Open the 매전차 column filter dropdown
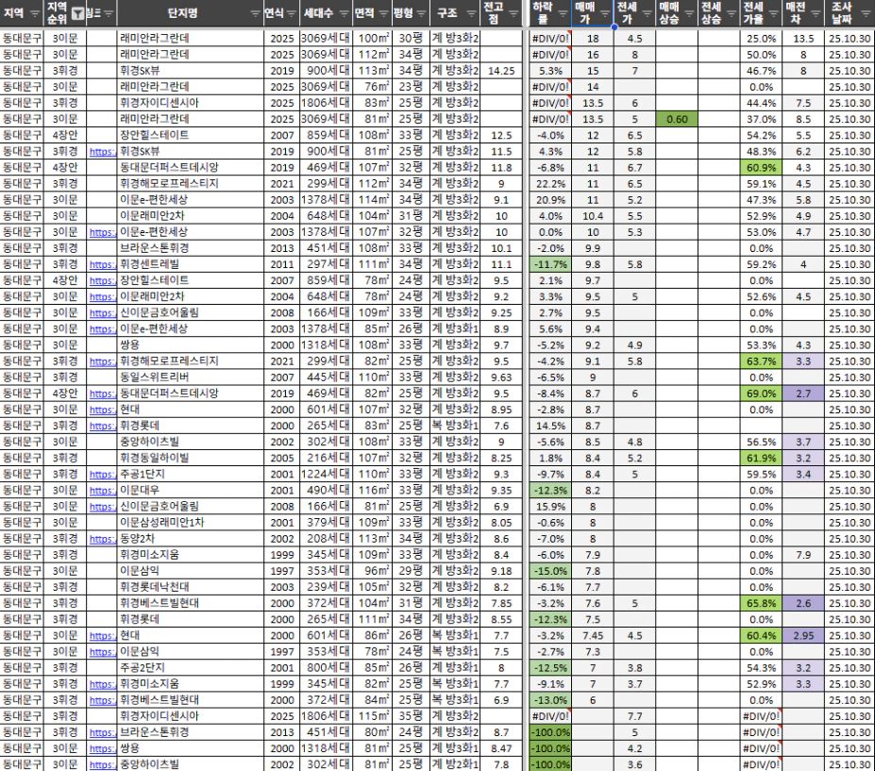Image resolution: width=875 pixels, height=771 pixels. (x=814, y=15)
